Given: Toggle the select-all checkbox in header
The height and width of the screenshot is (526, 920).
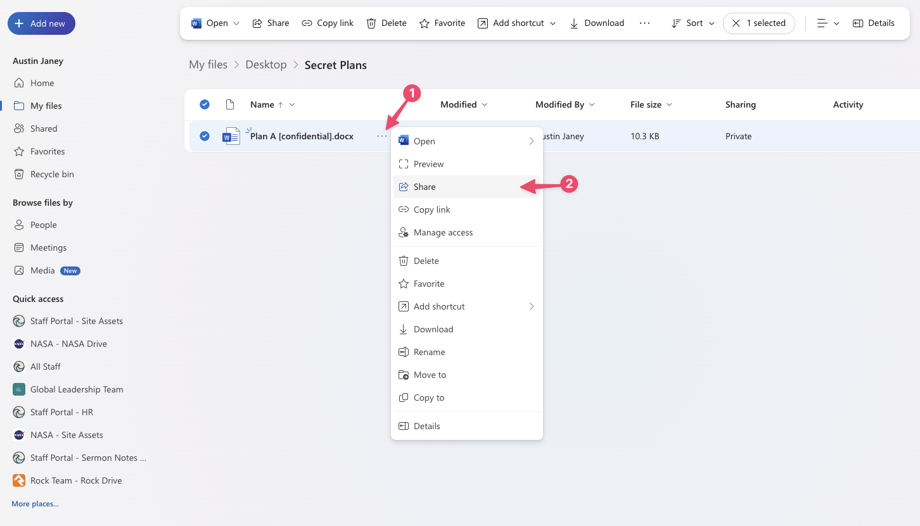Looking at the screenshot, I should 205,104.
